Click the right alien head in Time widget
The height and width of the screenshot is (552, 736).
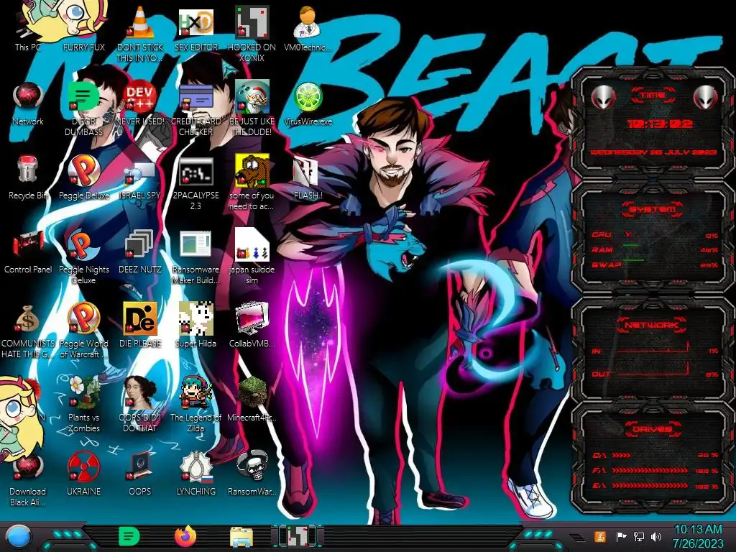706,97
